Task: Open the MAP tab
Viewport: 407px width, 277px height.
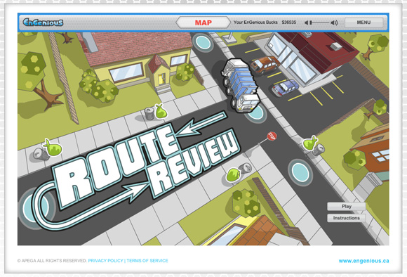Action: (x=203, y=22)
